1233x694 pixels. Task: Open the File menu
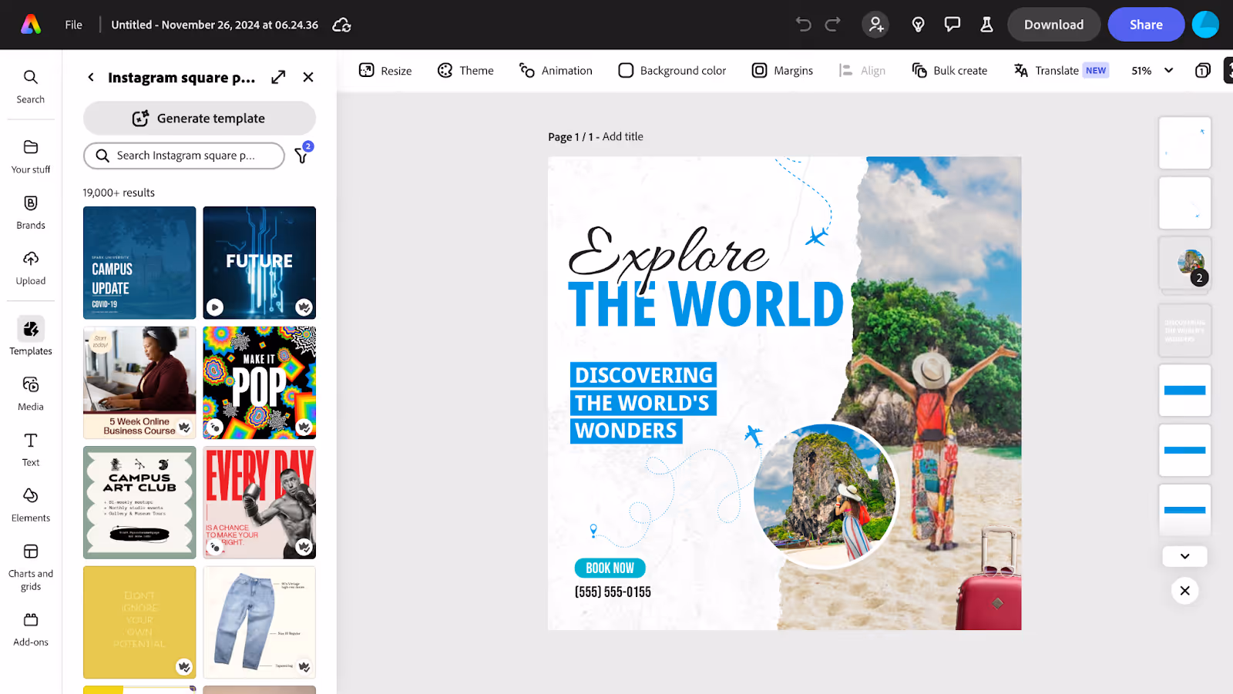[73, 25]
